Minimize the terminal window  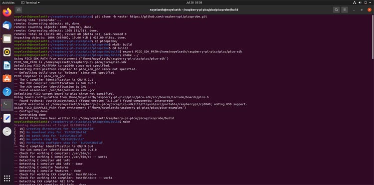pyautogui.click(x=354, y=10)
